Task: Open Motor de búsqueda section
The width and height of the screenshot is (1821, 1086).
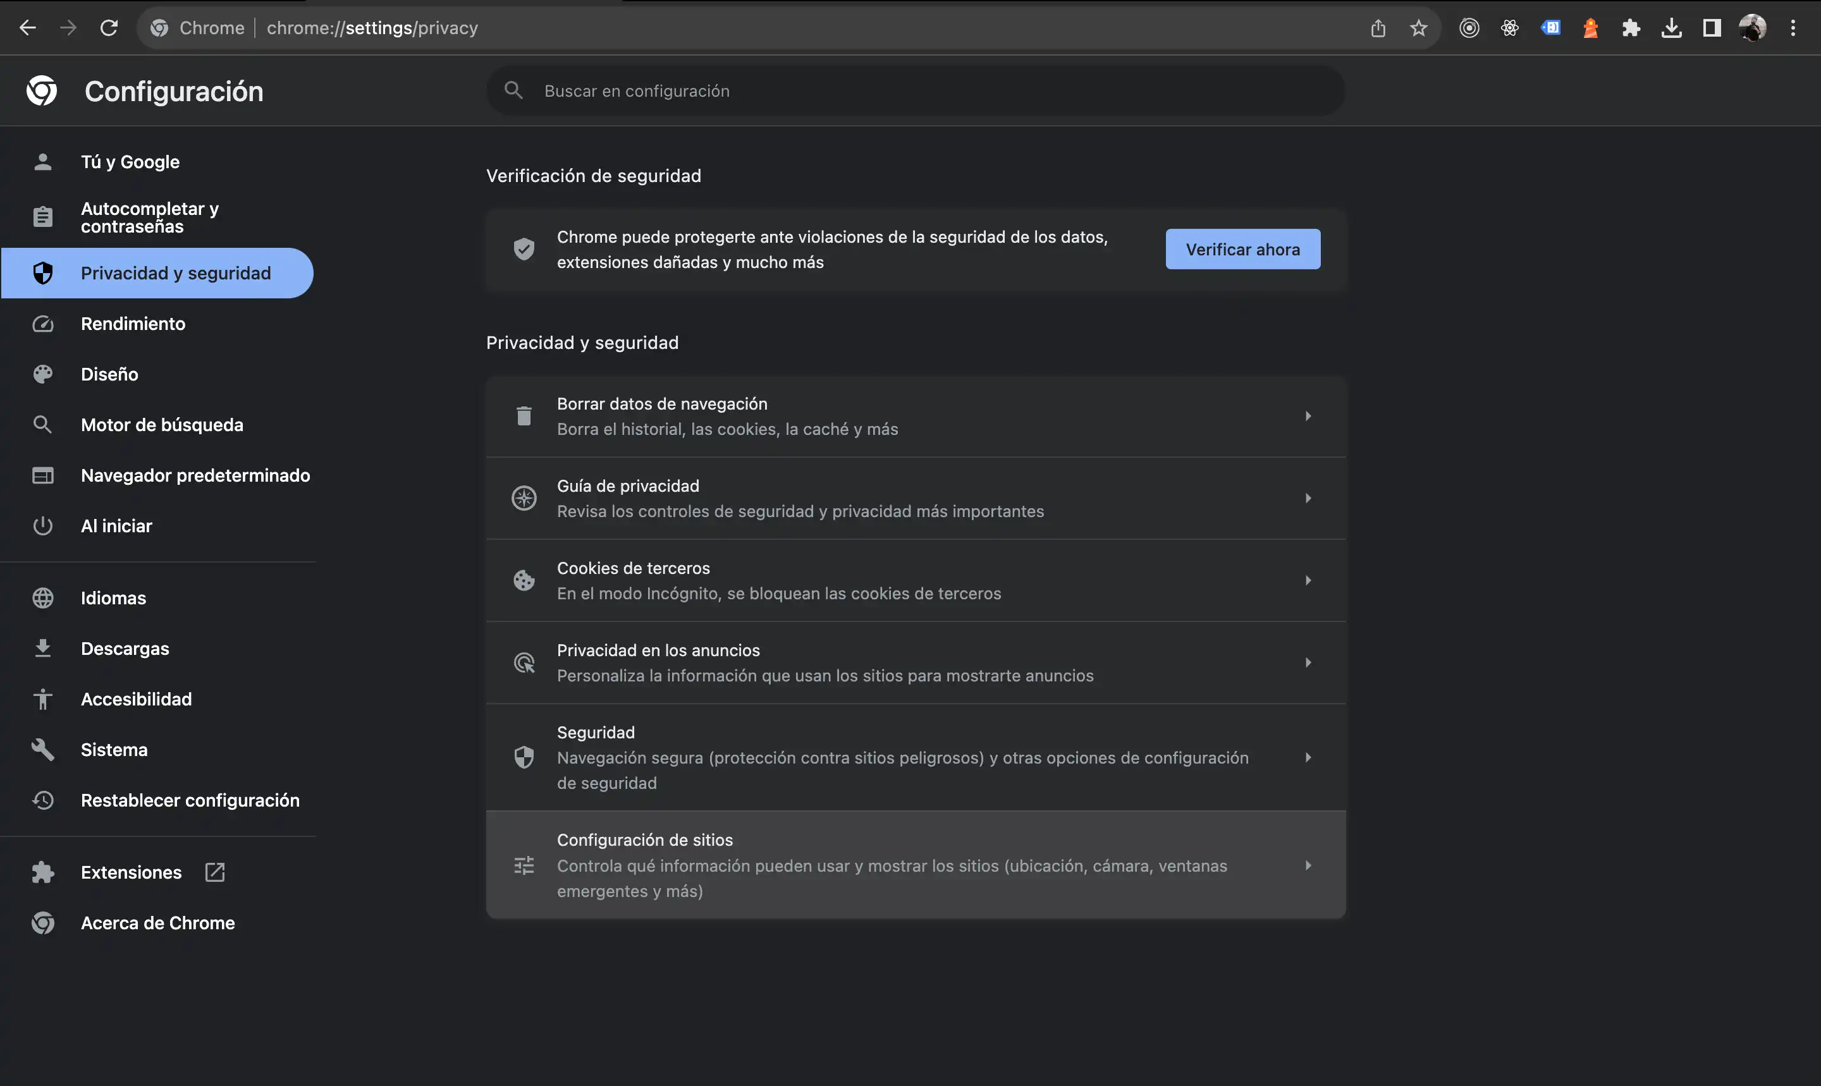Action: tap(162, 424)
